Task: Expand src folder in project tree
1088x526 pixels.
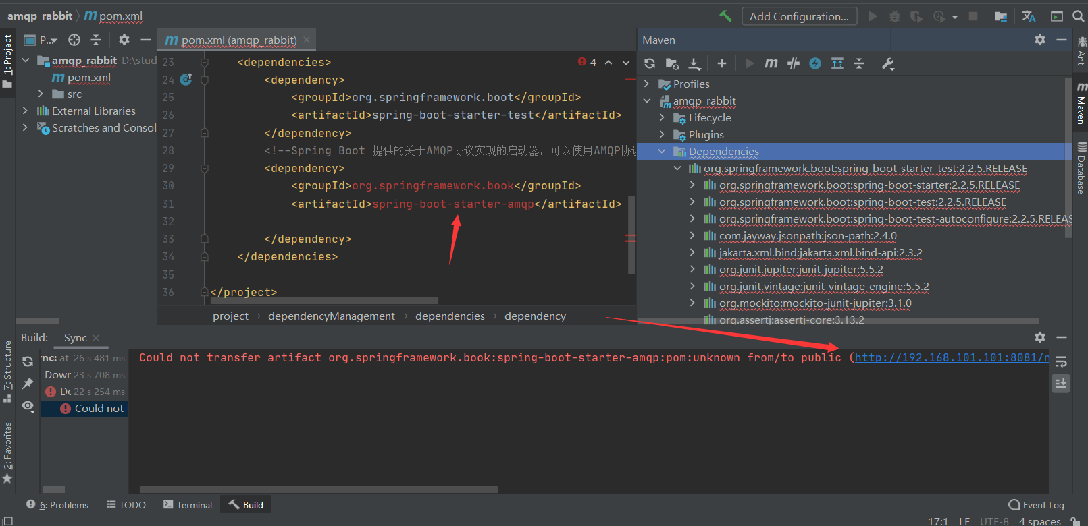Action: 41,94
